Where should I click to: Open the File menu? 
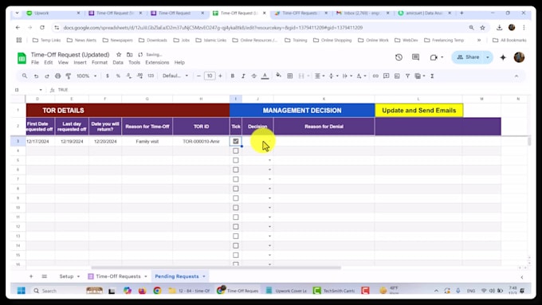pos(35,63)
